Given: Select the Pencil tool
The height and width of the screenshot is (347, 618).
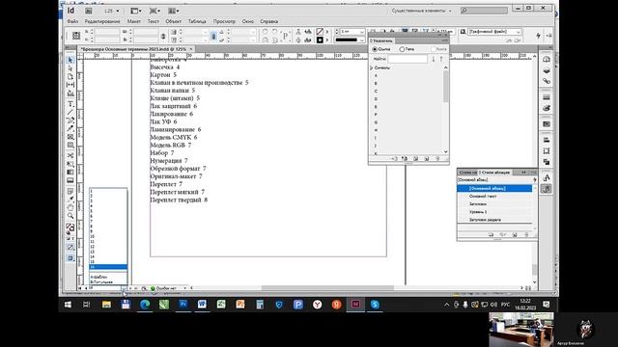Looking at the screenshot, I should [x=70, y=128].
